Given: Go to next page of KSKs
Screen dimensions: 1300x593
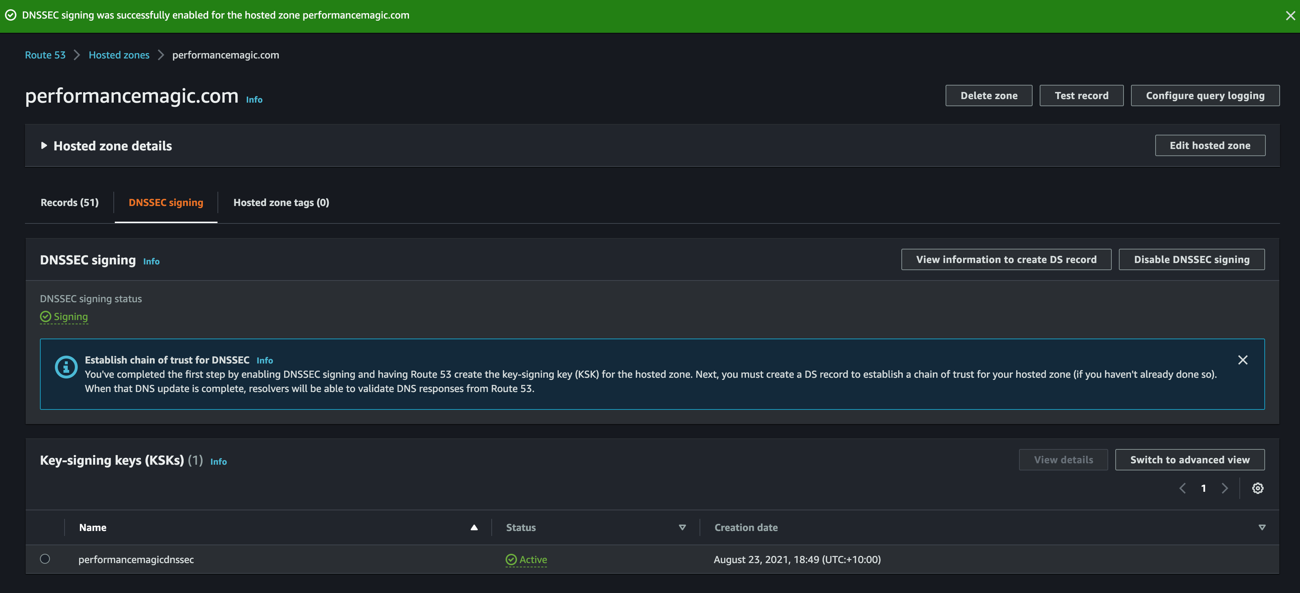Looking at the screenshot, I should point(1225,488).
